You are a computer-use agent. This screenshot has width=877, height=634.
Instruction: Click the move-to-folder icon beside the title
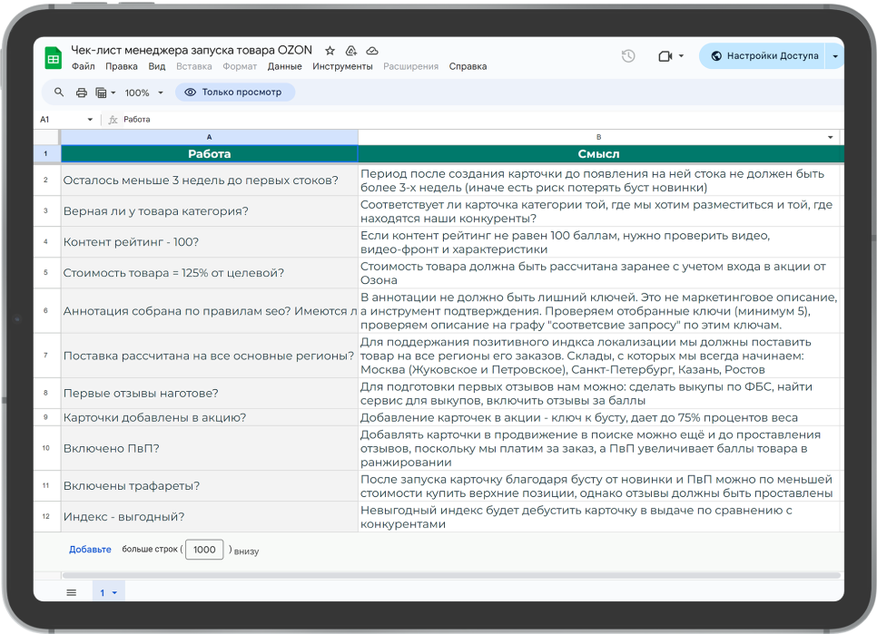[x=351, y=51]
